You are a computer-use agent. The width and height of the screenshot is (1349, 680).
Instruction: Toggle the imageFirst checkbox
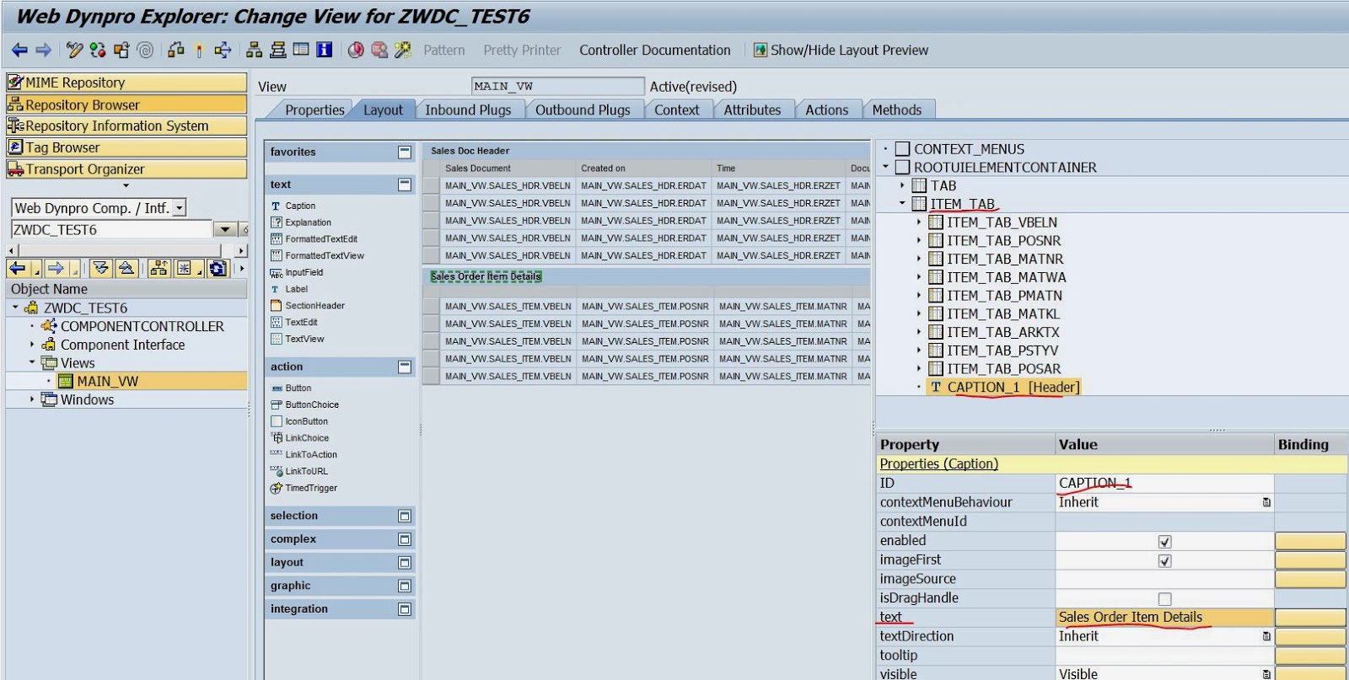coord(1164,561)
